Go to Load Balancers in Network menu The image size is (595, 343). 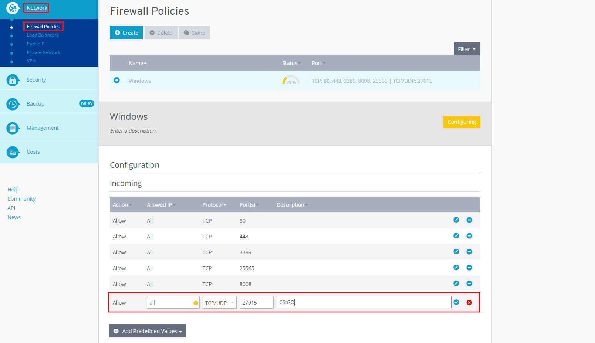click(x=43, y=35)
